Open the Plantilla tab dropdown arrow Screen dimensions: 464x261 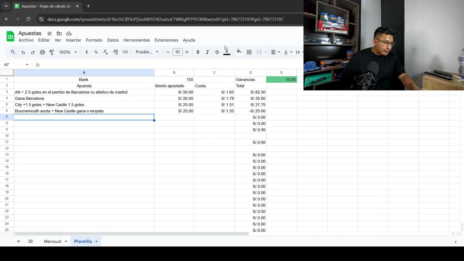coord(96,241)
